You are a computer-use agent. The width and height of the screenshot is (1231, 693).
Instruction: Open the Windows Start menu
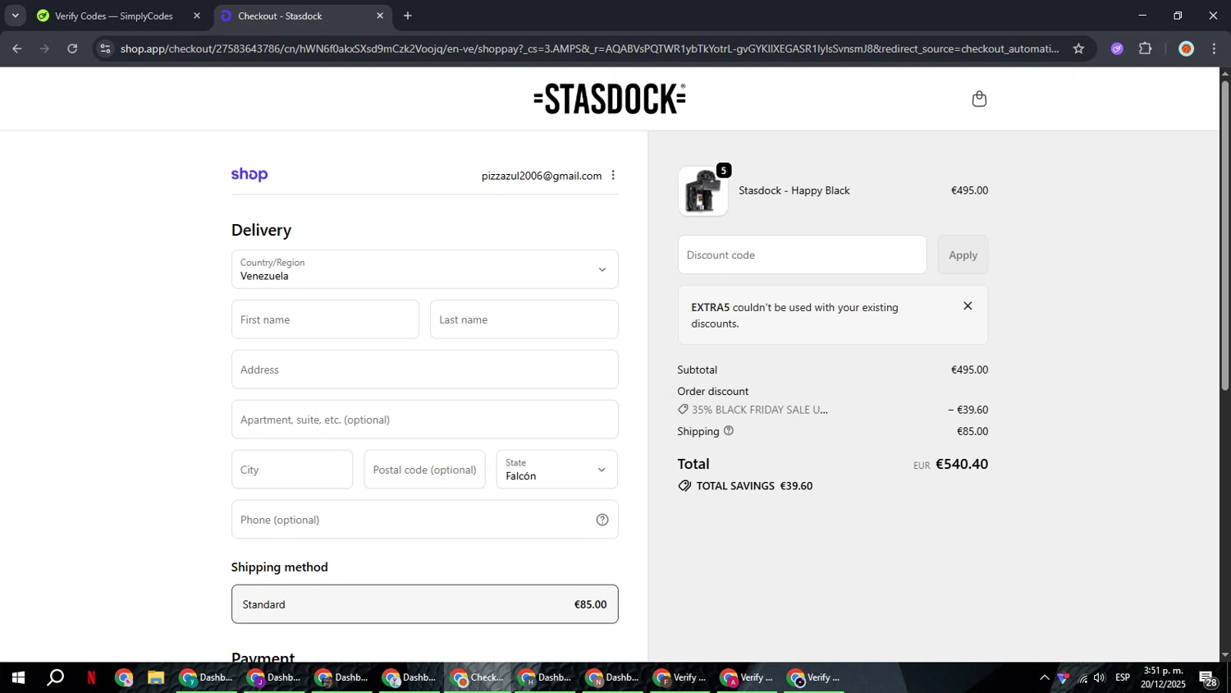18,677
